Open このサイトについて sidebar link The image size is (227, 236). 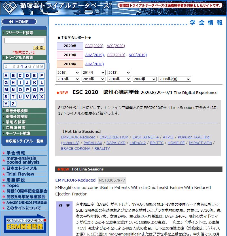click(x=24, y=208)
